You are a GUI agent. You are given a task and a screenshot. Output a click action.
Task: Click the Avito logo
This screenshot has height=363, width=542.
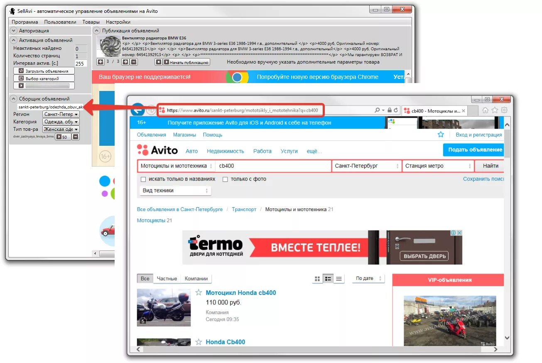[157, 150]
